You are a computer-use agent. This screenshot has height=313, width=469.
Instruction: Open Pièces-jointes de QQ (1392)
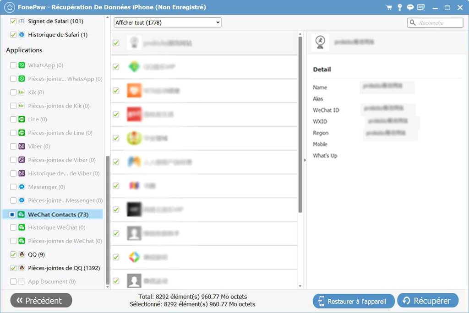(x=64, y=268)
